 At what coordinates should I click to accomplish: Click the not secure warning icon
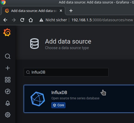(41, 20)
